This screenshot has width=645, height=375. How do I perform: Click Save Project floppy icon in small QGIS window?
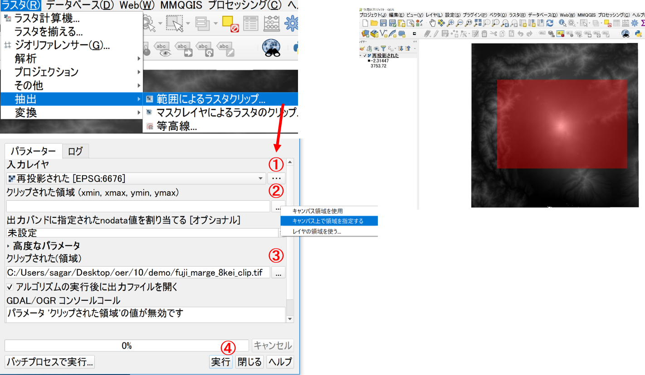point(383,23)
